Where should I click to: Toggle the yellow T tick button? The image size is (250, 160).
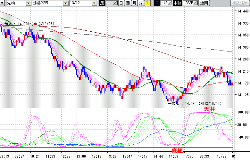pos(147,3)
